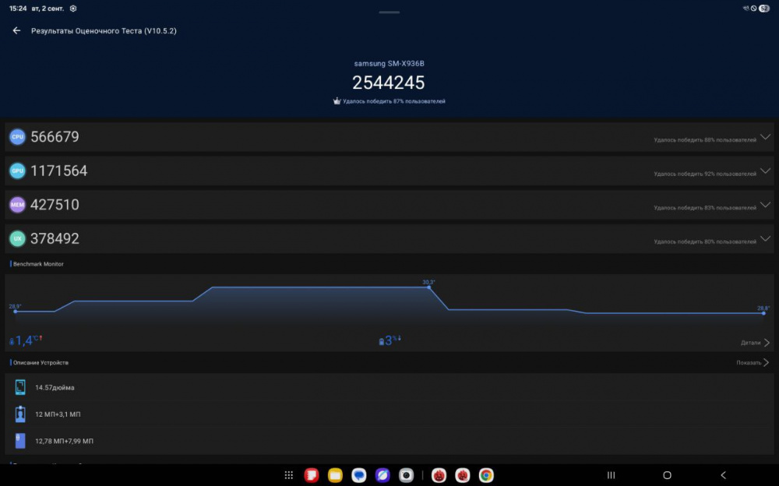Tap the temperature rise 1,4°C indicator
This screenshot has width=779, height=486.
tap(26, 340)
